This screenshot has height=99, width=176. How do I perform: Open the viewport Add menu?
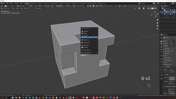pos(22,8)
